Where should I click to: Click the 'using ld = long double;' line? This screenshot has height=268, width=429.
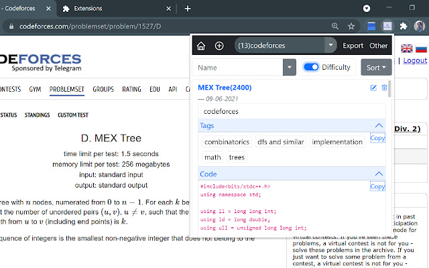[x=235, y=220]
